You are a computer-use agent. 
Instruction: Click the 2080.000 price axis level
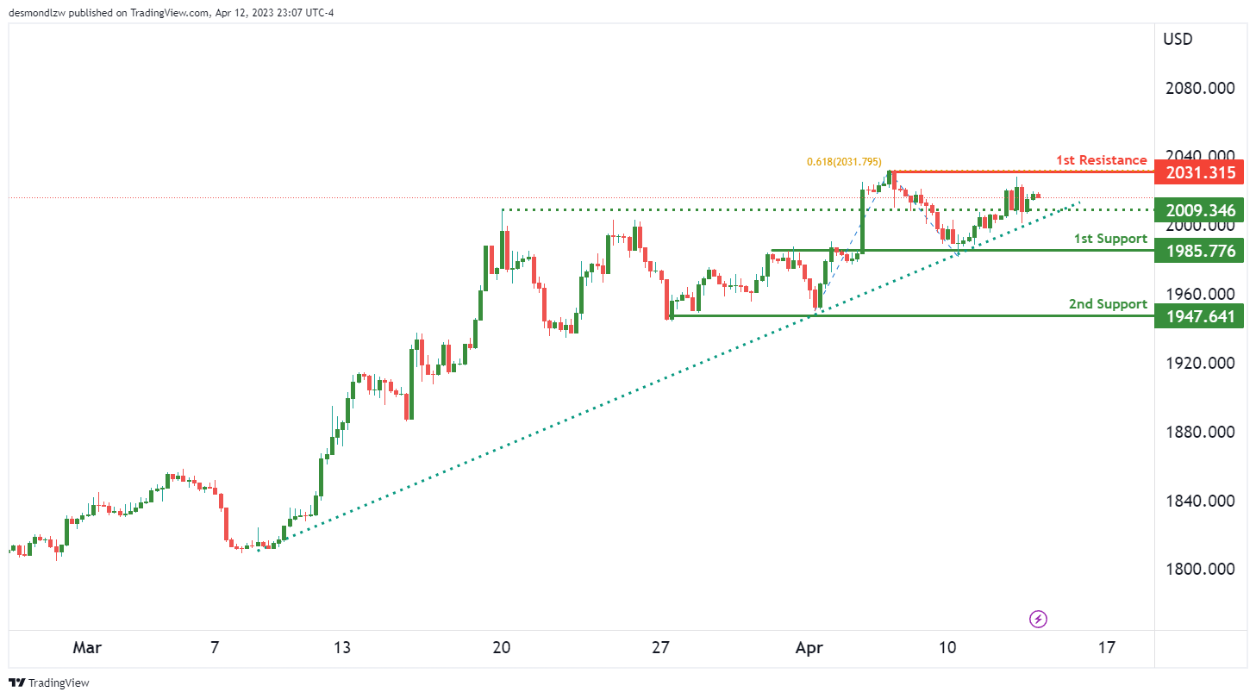tap(1198, 88)
